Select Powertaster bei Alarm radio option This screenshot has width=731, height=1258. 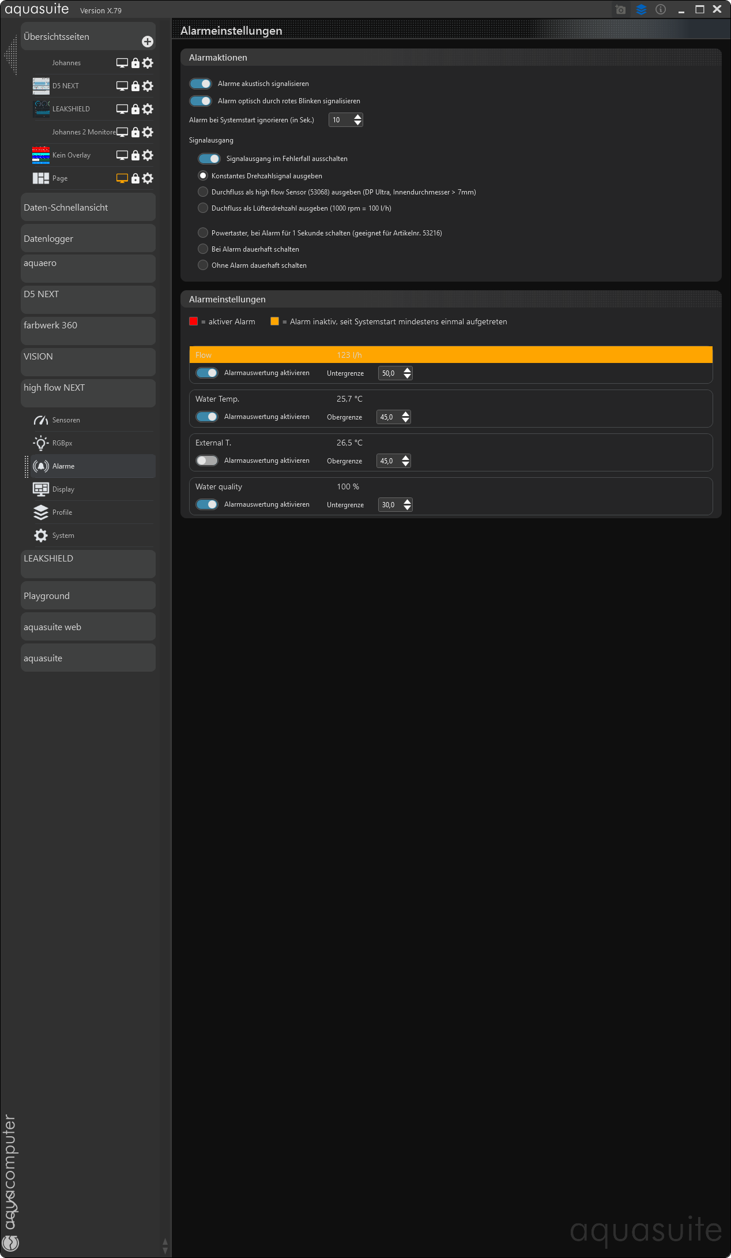pyautogui.click(x=203, y=233)
